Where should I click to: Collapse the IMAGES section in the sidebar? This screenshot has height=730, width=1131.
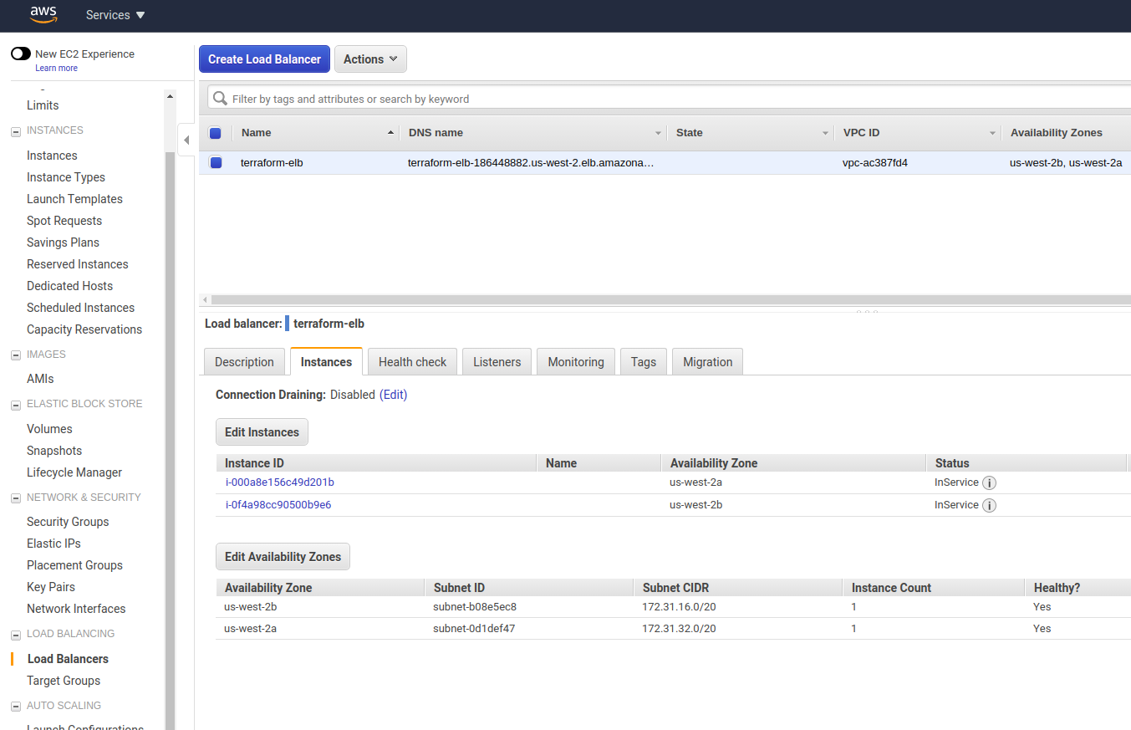[x=14, y=354]
